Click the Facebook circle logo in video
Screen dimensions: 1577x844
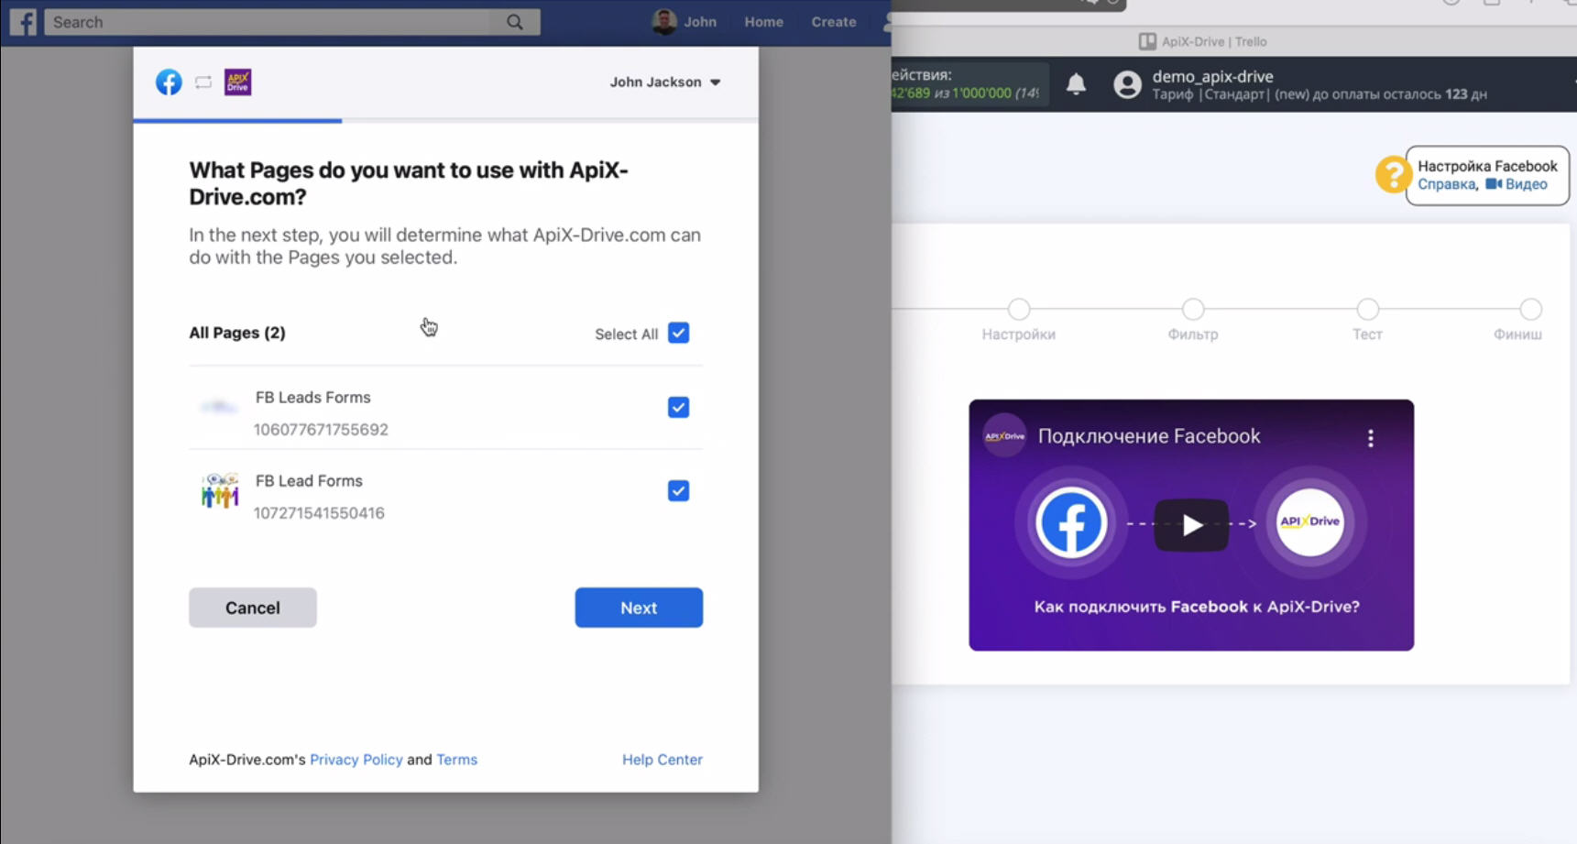pyautogui.click(x=1070, y=523)
